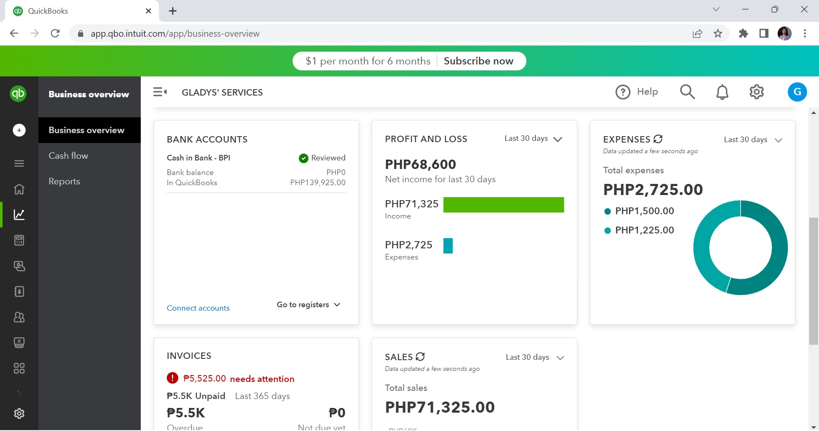The image size is (819, 431).
Task: Refresh the Sales widget data
Action: pos(420,357)
